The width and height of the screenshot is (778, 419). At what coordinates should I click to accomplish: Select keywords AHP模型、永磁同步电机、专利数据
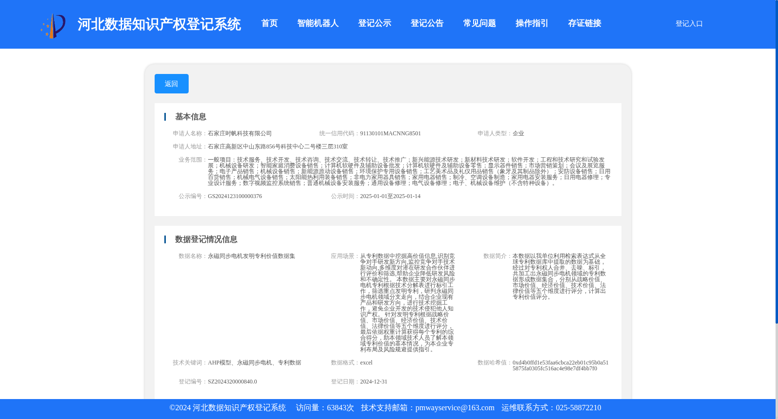[254, 363]
